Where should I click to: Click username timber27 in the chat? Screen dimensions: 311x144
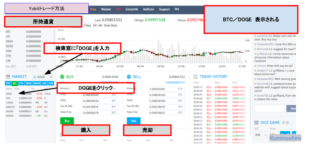point(263,71)
